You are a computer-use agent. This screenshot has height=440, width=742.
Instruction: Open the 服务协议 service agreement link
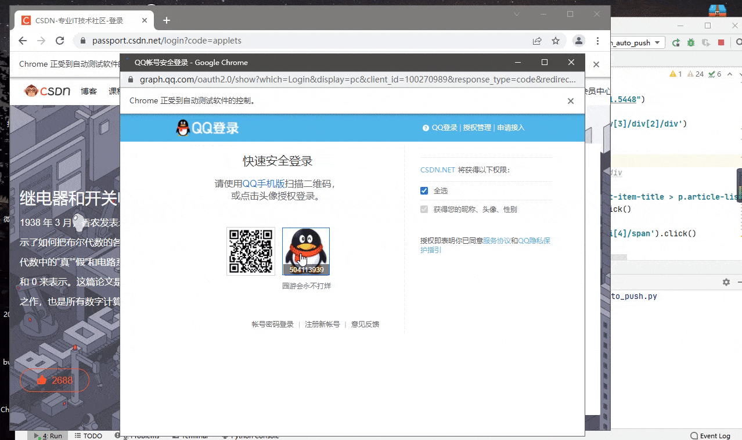point(497,240)
